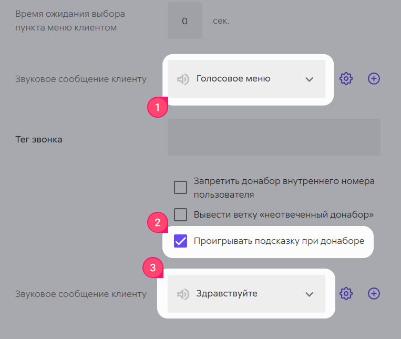Expand Здравствуйте dropdown chevron
401x339 pixels.
click(309, 294)
